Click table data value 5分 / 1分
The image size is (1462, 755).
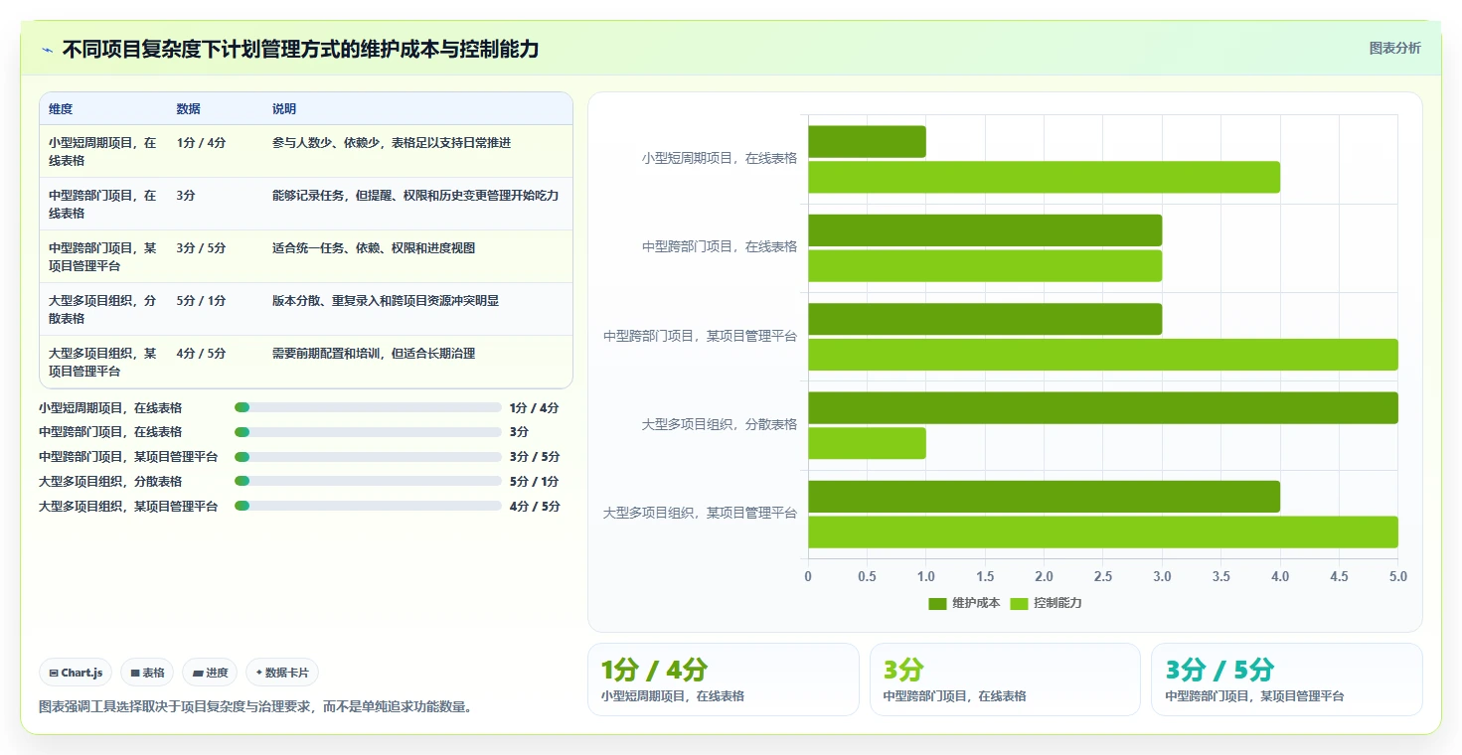point(201,300)
